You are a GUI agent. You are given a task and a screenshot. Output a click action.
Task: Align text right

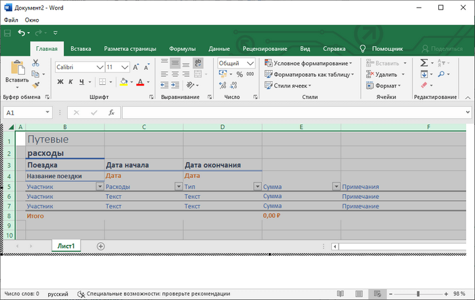pyautogui.click(x=186, y=74)
